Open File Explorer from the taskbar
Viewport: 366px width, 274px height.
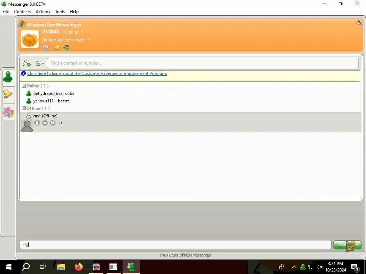tap(61, 267)
